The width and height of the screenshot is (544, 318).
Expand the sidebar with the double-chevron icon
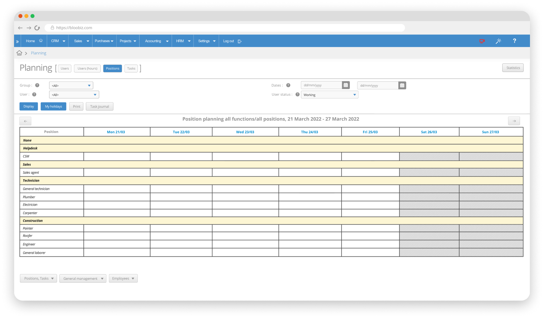tap(17, 41)
